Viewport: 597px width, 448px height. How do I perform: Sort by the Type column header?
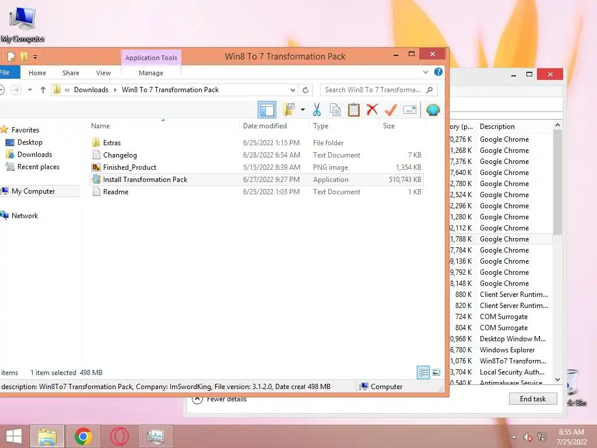tap(321, 126)
